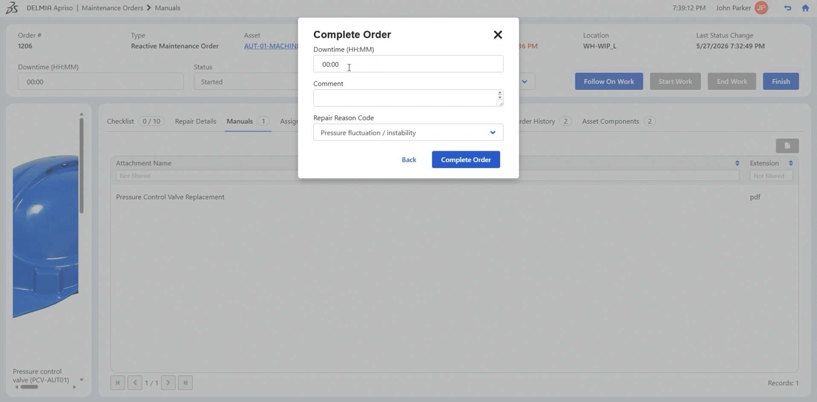Sort the Extension column
The image size is (817, 402).
click(791, 163)
